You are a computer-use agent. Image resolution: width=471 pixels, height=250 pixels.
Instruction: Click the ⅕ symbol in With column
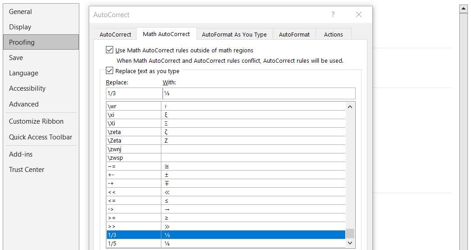[167, 243]
